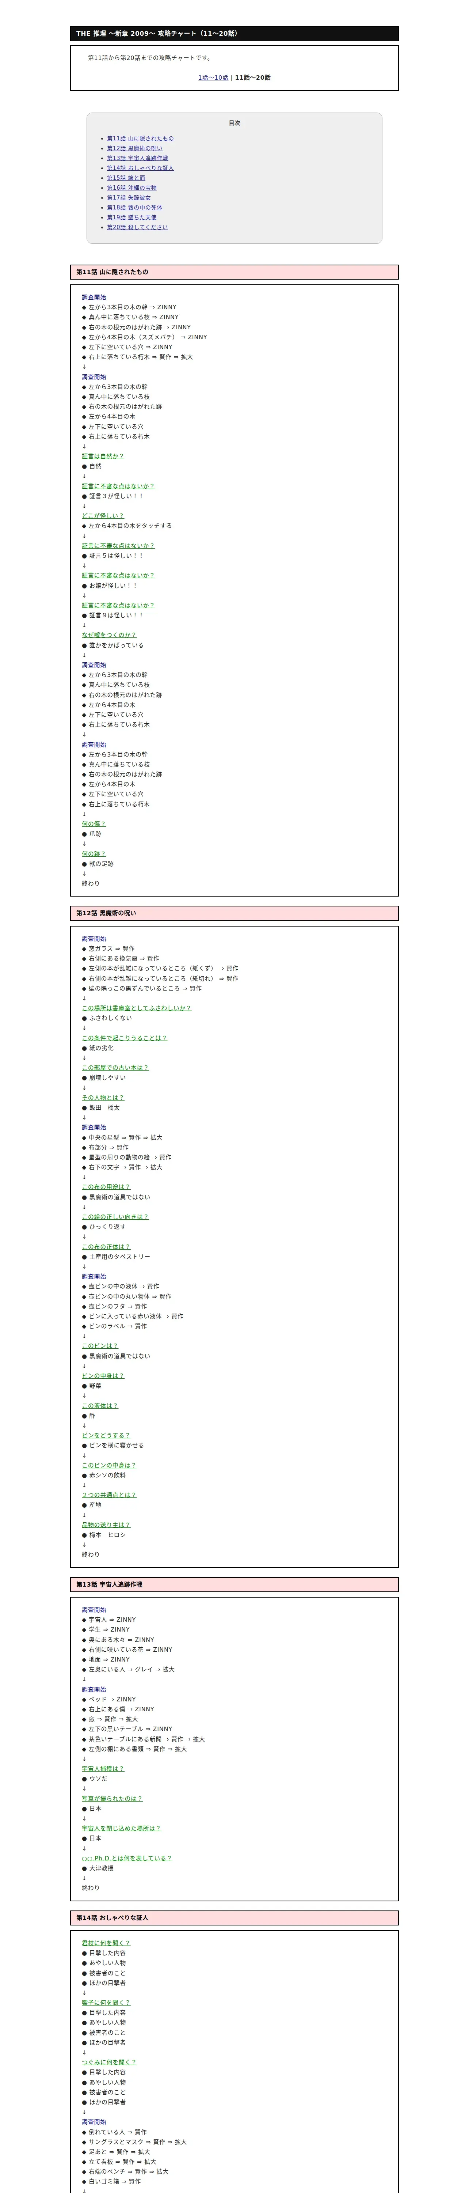Select the 第15話 contents link
The image size is (469, 2193).
pos(126,178)
